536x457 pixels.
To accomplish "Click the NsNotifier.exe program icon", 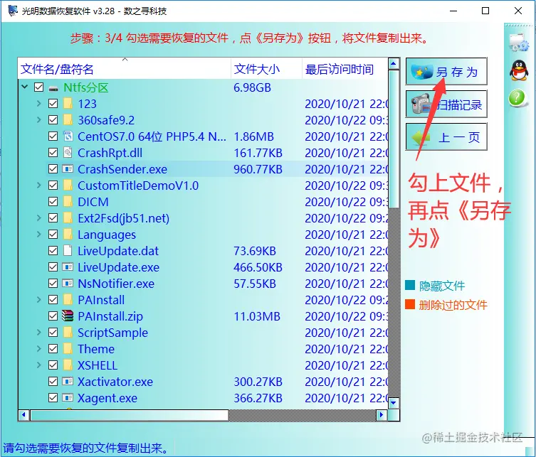I will (68, 284).
